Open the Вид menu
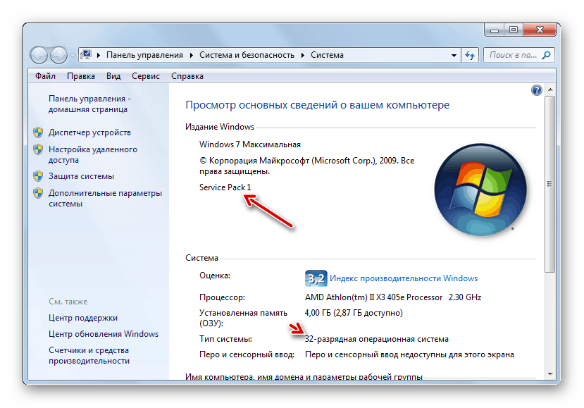Image resolution: width=584 pixels, height=408 pixels. tap(113, 76)
